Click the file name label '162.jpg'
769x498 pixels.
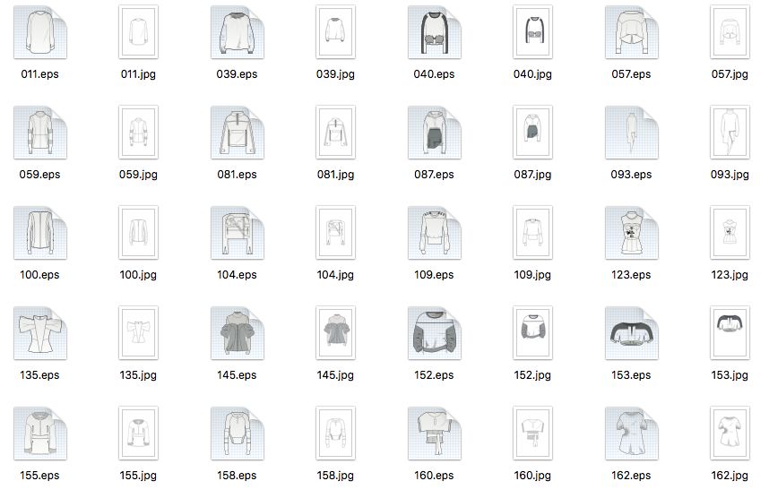(x=730, y=476)
